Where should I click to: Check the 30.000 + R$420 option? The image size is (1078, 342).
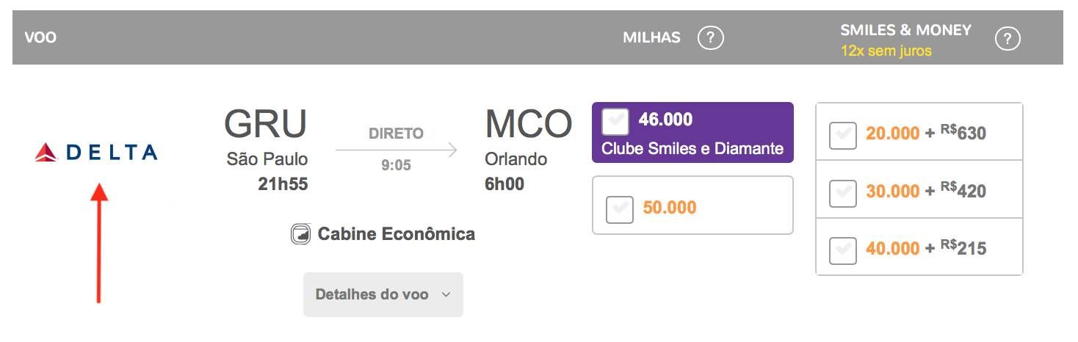(842, 193)
